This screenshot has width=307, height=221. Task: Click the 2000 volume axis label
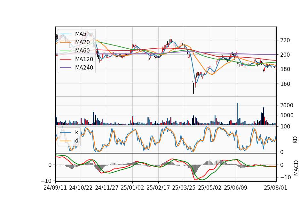pos(287,105)
